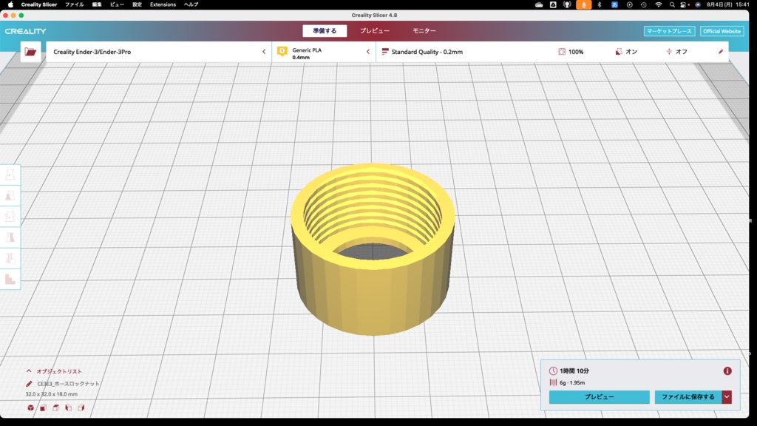The width and height of the screenshot is (757, 426).
Task: Switch to front camera view
Action: 44,408
